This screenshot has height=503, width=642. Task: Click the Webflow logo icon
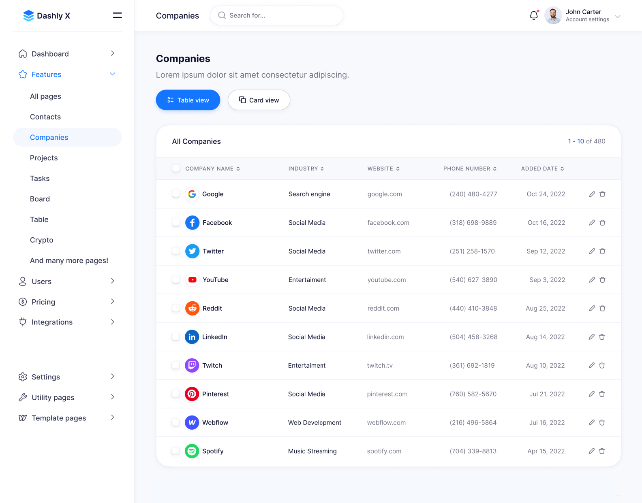pos(192,422)
